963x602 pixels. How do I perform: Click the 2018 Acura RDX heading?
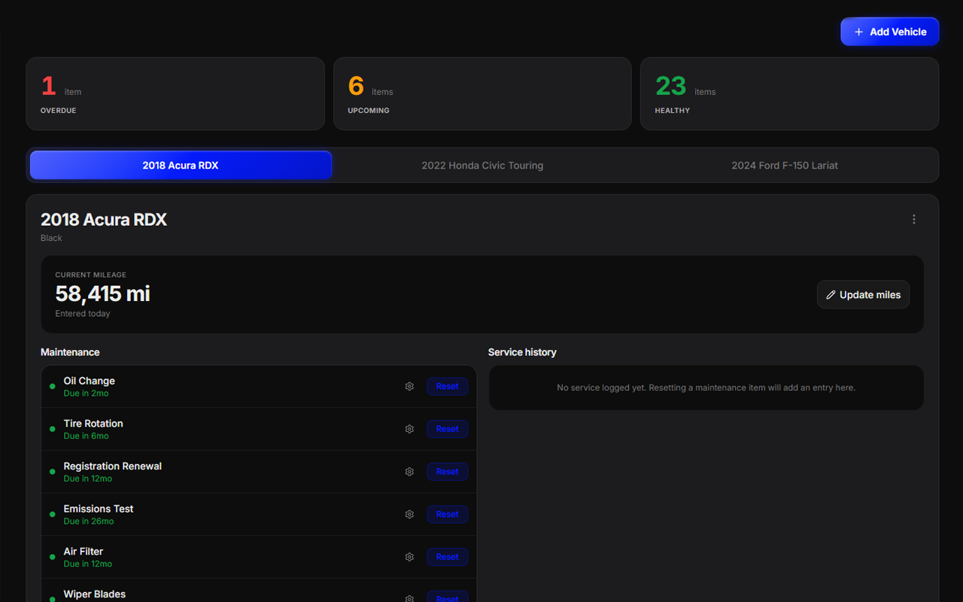pyautogui.click(x=104, y=220)
